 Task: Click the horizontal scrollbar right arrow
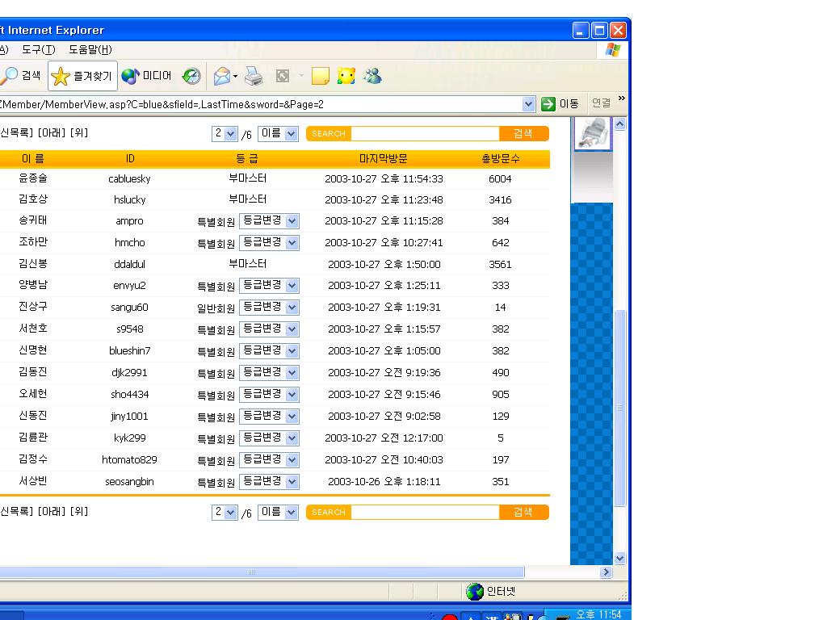[606, 572]
